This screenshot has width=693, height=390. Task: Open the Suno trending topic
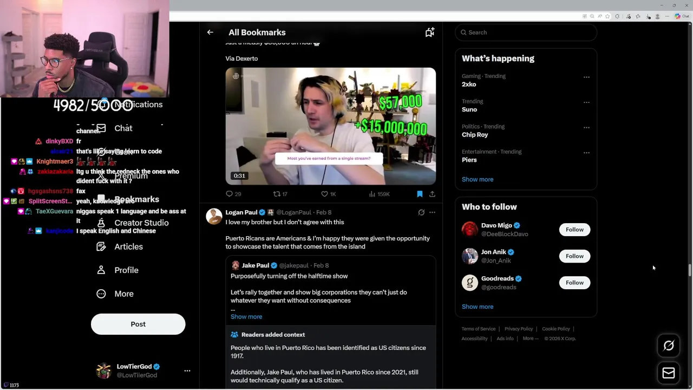tap(469, 109)
